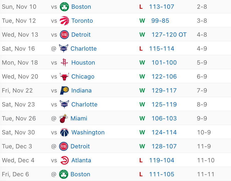
Task: View the 119-104 Atlanta game score
Action: coord(162,160)
